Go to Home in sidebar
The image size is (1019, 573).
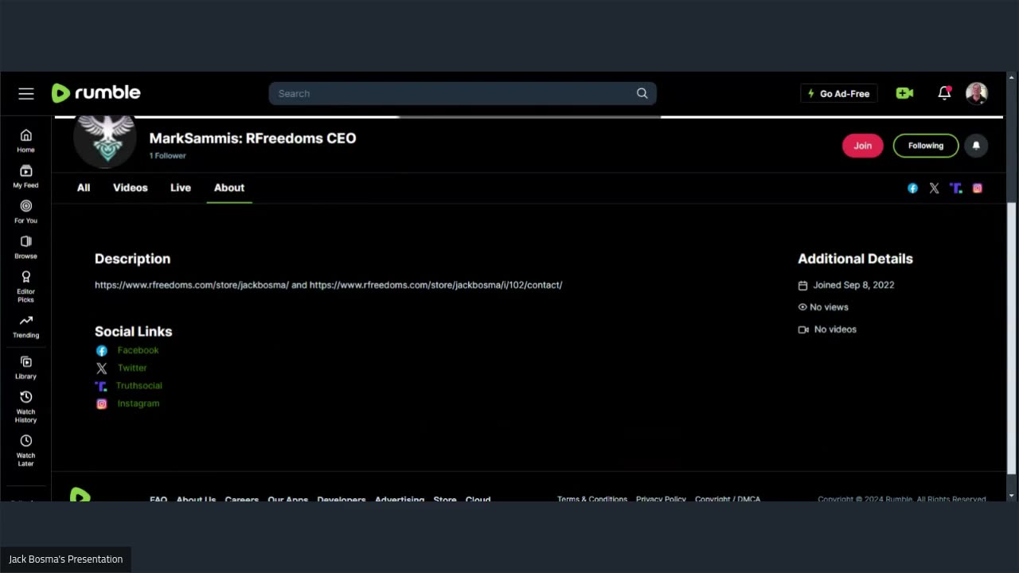click(25, 141)
